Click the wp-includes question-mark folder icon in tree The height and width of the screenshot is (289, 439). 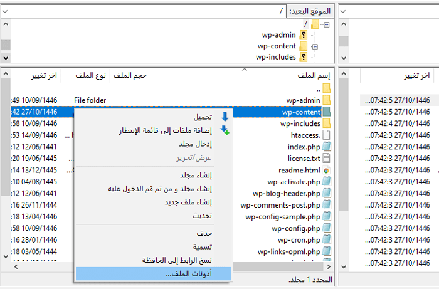click(304, 57)
